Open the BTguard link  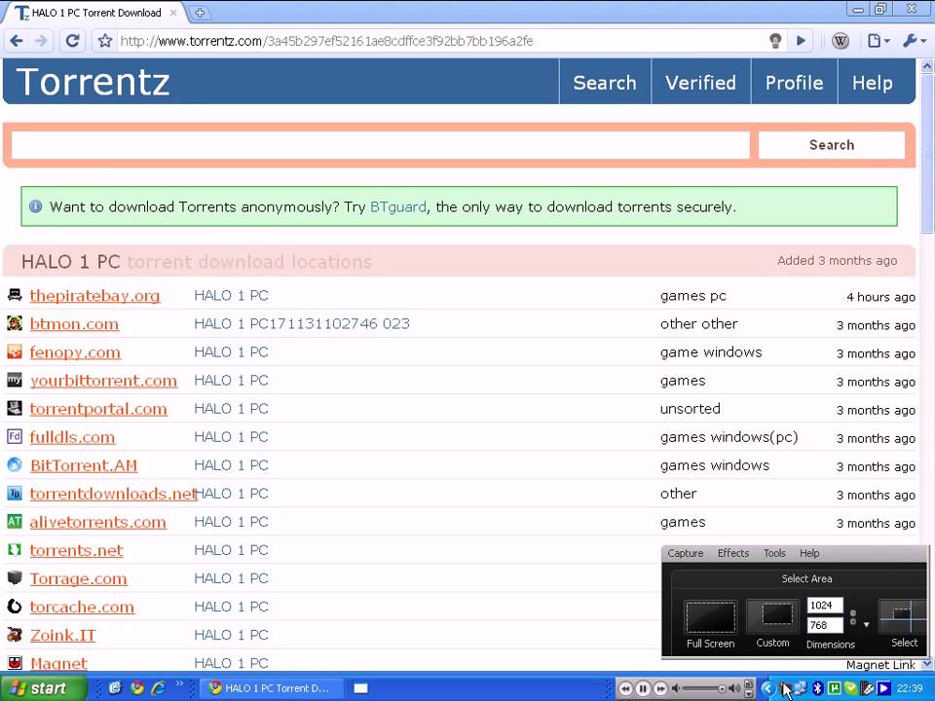397,206
